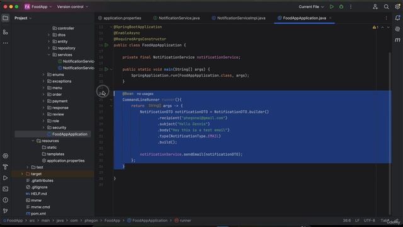Open the FoodApp project dropdown
The image size is (403, 227).
pos(38,7)
